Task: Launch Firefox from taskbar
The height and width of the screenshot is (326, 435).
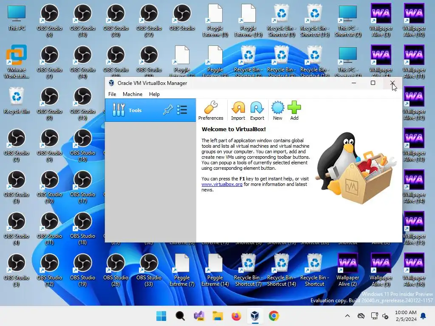Action: 236,316
